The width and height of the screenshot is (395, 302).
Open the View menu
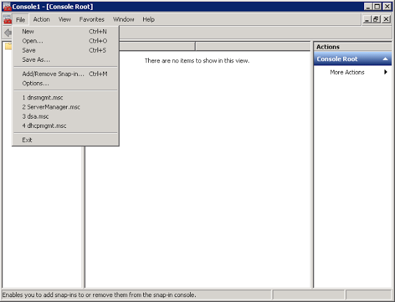coord(64,19)
